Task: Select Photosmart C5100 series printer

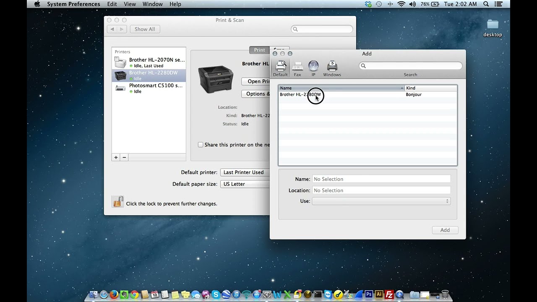Action: pos(149,88)
